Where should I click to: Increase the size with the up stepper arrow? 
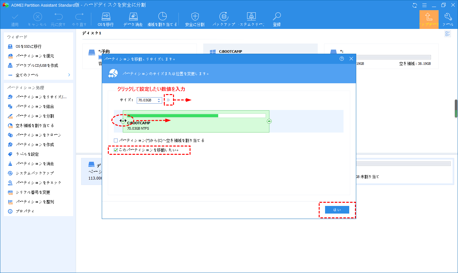(159, 99)
